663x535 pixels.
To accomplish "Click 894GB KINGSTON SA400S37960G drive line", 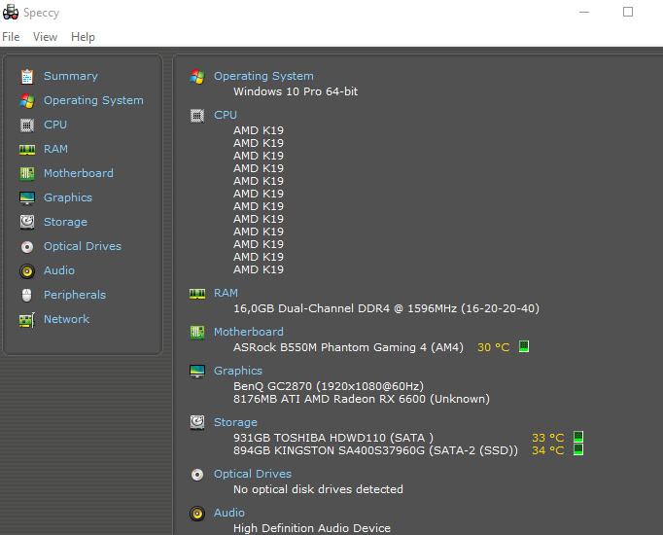I will [375, 450].
